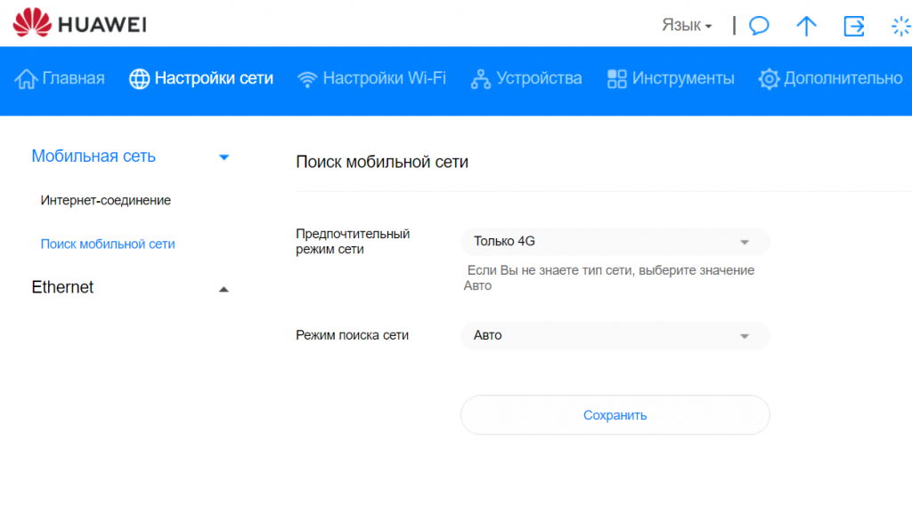Click the devices network tree icon
Screen dimensions: 912x529
click(x=481, y=79)
